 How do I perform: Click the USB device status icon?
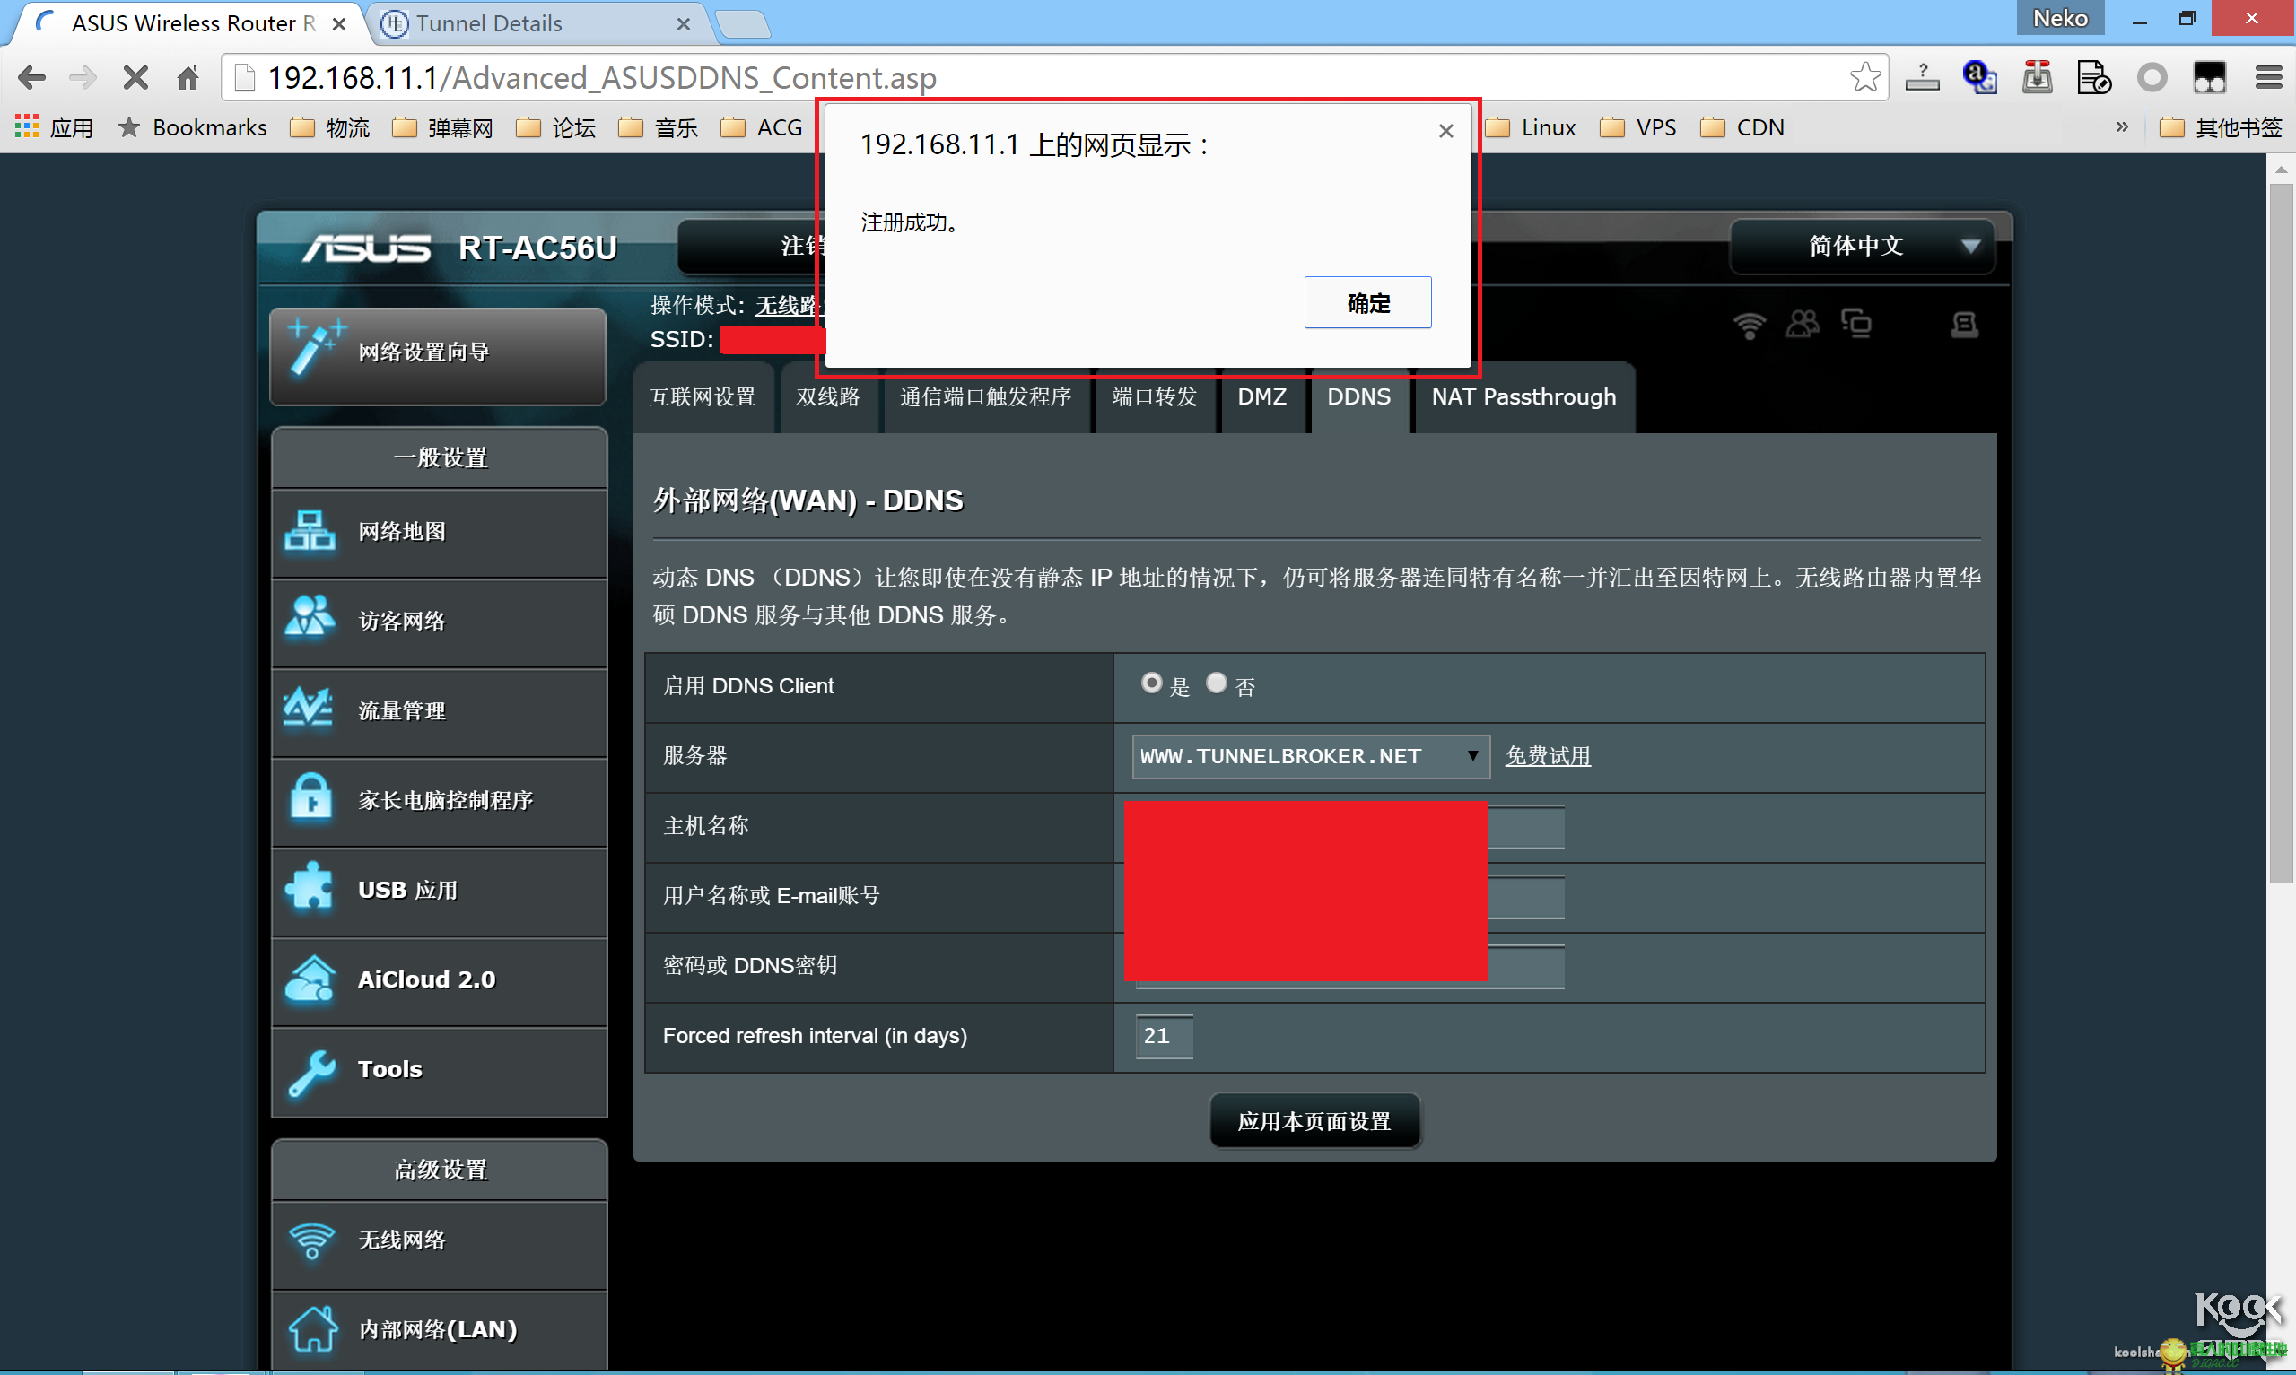pyautogui.click(x=1855, y=324)
